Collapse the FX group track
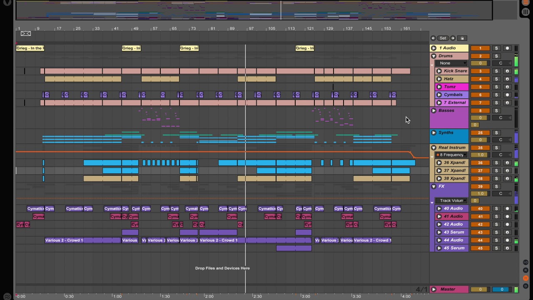The image size is (533, 300). click(433, 186)
